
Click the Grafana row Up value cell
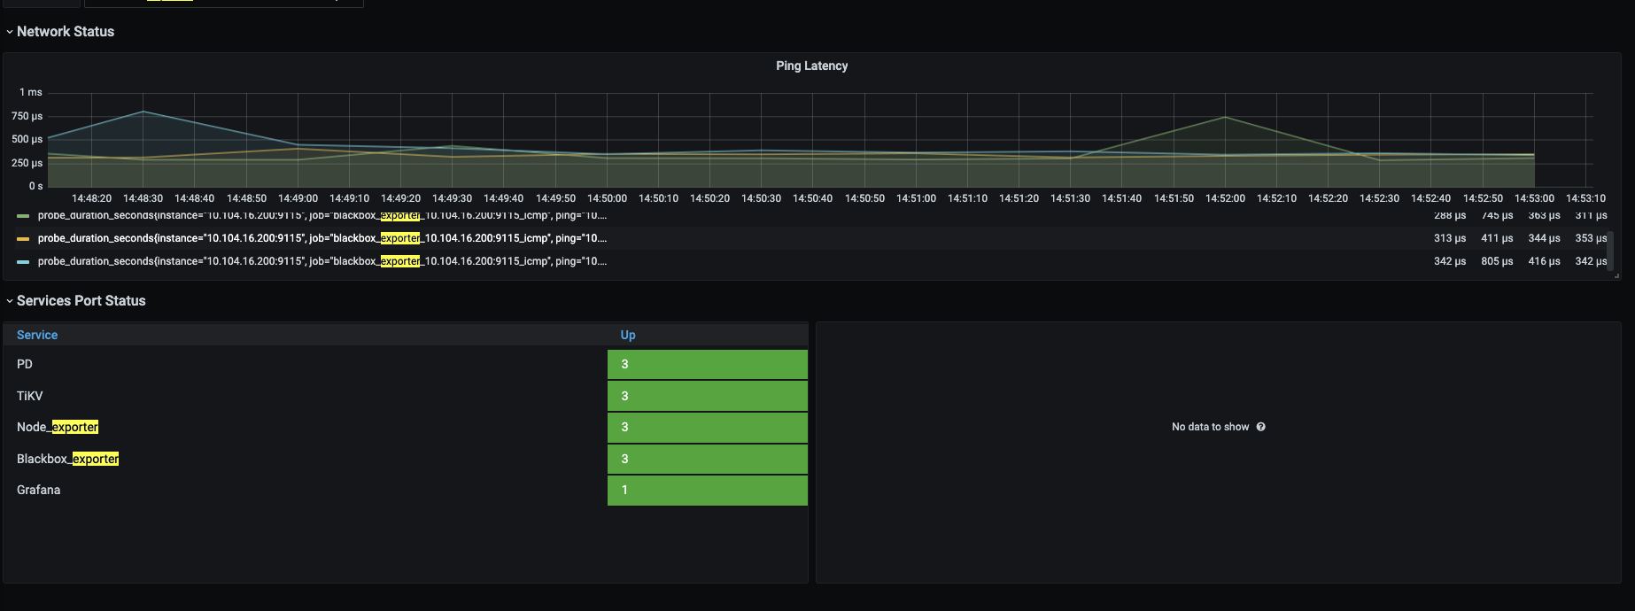[x=707, y=490]
